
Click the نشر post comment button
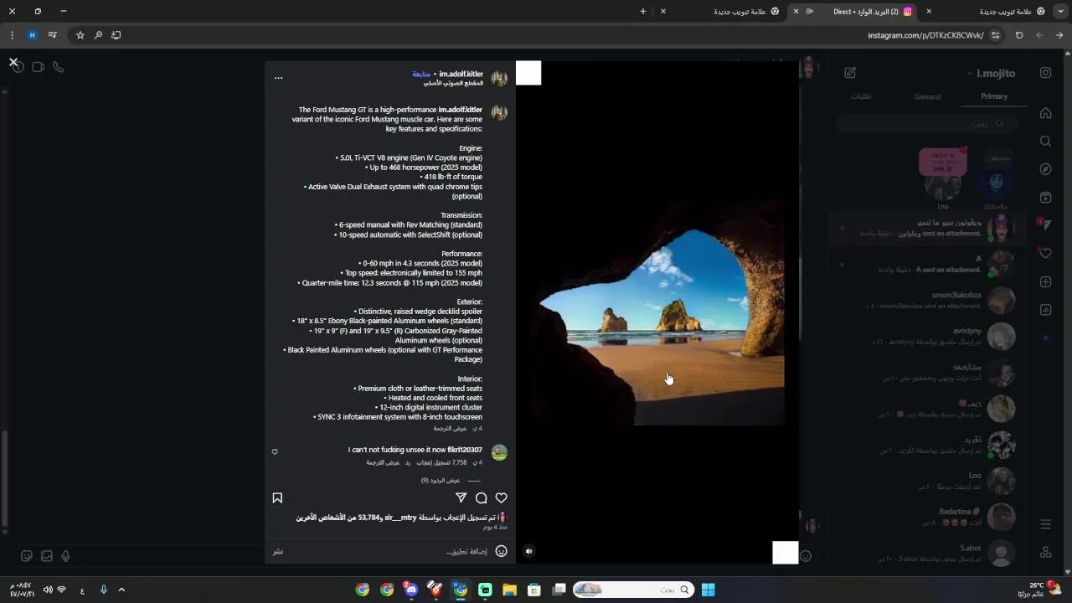[x=278, y=551]
